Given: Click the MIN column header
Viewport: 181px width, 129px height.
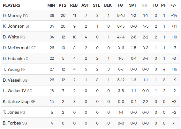Looking at the screenshot, I should 51,5.
